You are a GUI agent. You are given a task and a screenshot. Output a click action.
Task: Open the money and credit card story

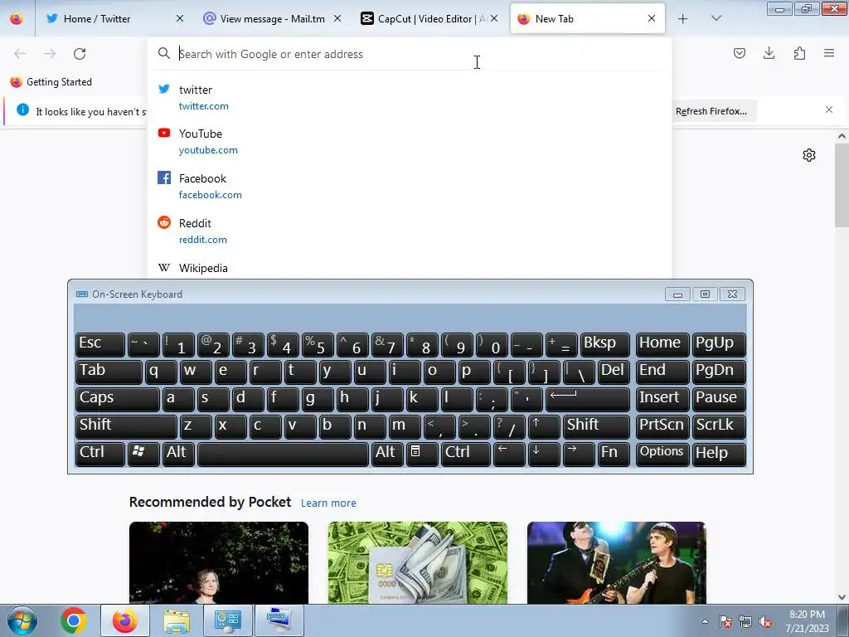[x=418, y=562]
